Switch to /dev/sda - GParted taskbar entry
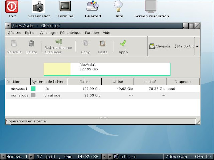The image size is (214, 160). point(188,157)
